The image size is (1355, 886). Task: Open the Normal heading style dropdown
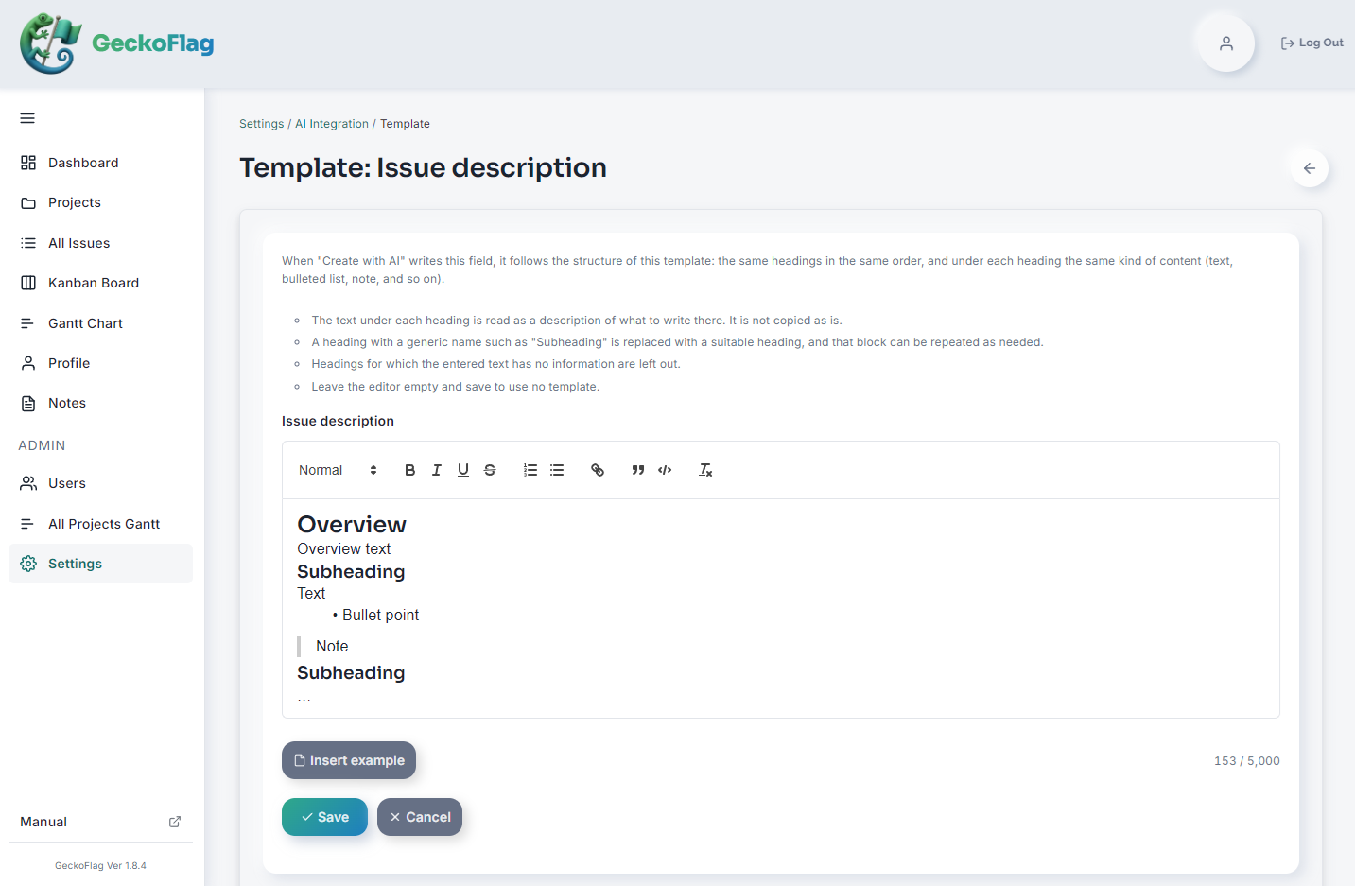[x=338, y=470]
